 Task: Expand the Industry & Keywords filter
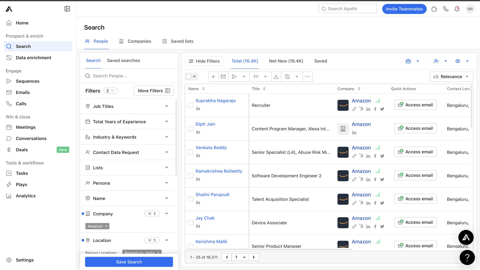click(x=127, y=137)
